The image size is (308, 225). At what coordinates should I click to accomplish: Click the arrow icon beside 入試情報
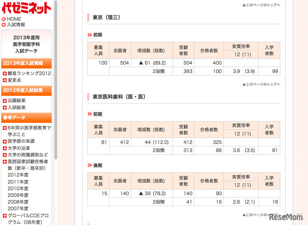(x=4, y=25)
